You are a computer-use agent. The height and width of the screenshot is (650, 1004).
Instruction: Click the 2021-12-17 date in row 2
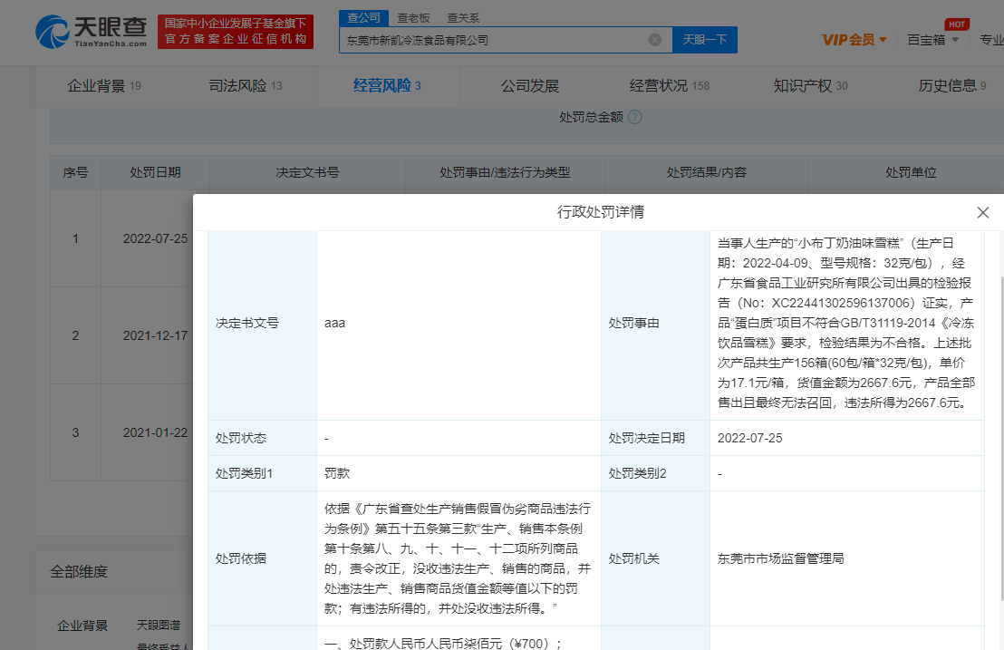[155, 335]
